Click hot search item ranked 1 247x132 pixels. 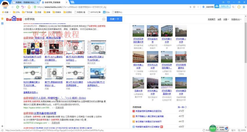(148, 111)
